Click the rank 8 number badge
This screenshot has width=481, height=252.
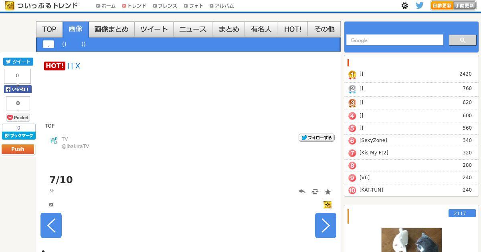[x=352, y=166]
